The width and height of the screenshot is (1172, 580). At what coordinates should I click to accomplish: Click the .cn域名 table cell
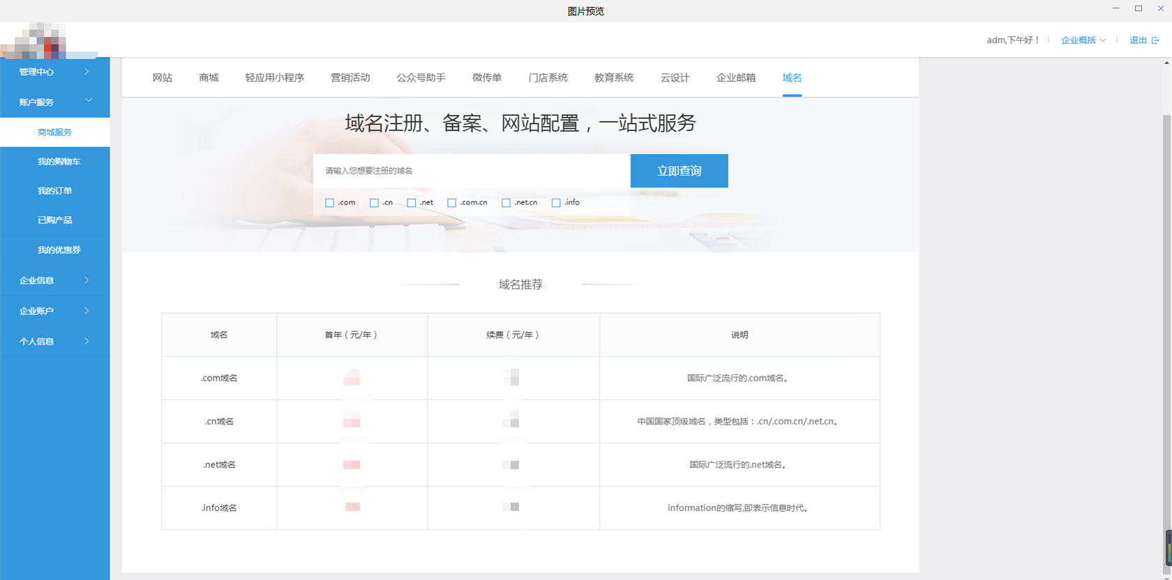pos(219,421)
